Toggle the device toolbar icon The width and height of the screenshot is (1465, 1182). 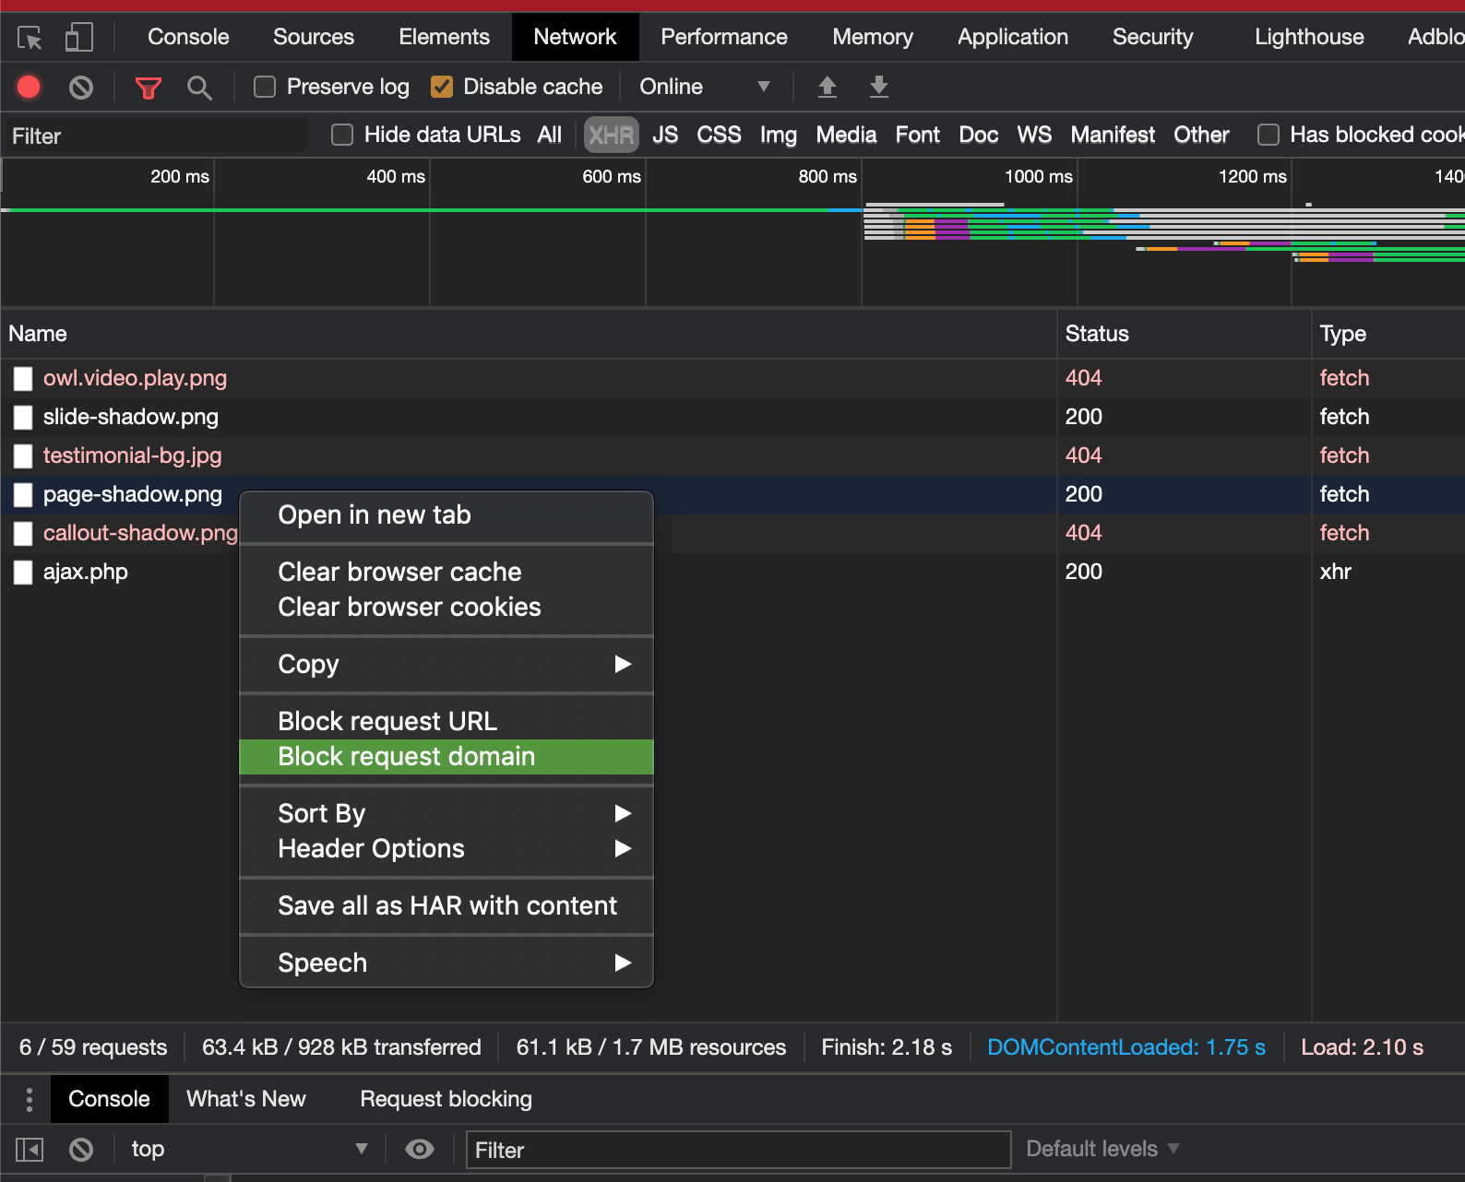pyautogui.click(x=79, y=38)
